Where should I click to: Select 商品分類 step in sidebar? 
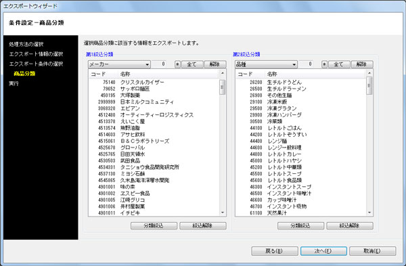(24, 74)
